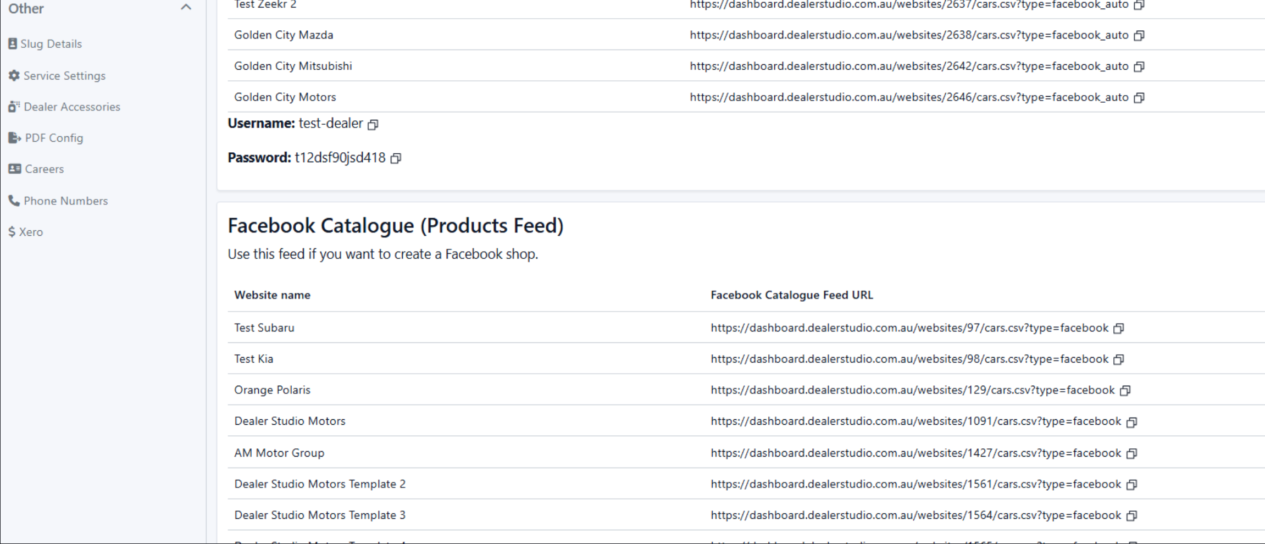Screen dimensions: 1265x544
Task: Click the Service Settings gear icon
Action: pyautogui.click(x=14, y=75)
